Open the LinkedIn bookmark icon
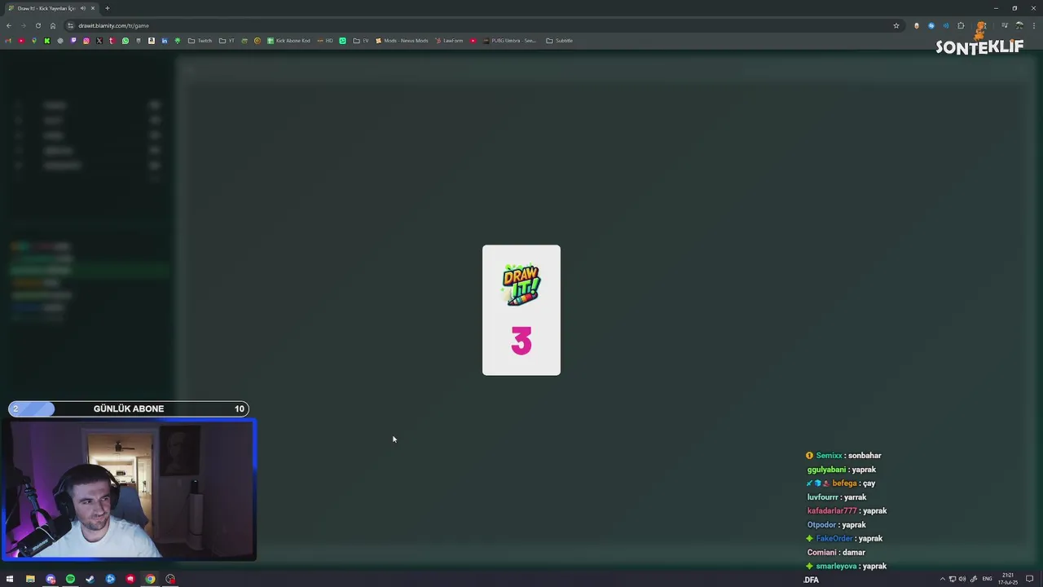 click(x=165, y=41)
